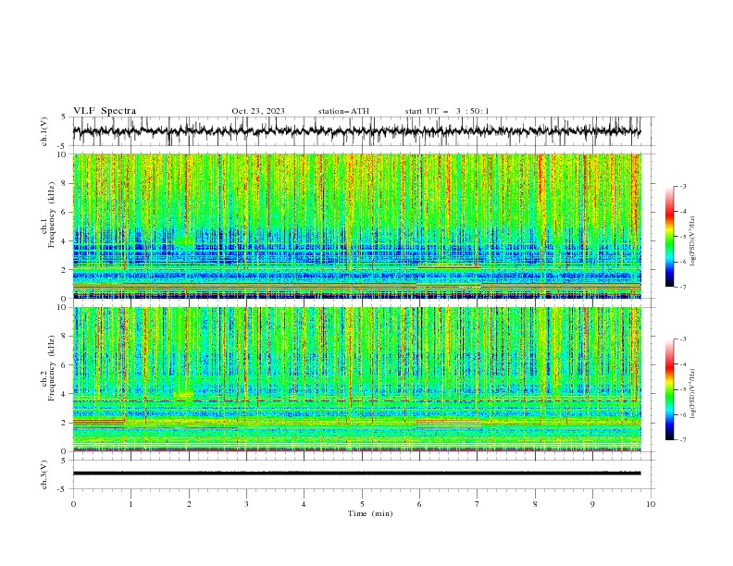
Task: Click inside the ch.2 spectrogram panel
Action: click(x=357, y=379)
